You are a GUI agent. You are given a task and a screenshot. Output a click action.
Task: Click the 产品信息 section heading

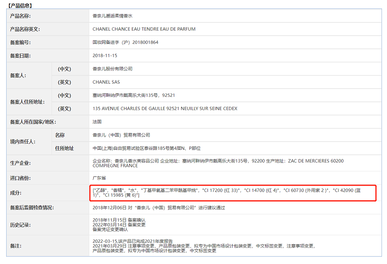[x=20, y=5]
